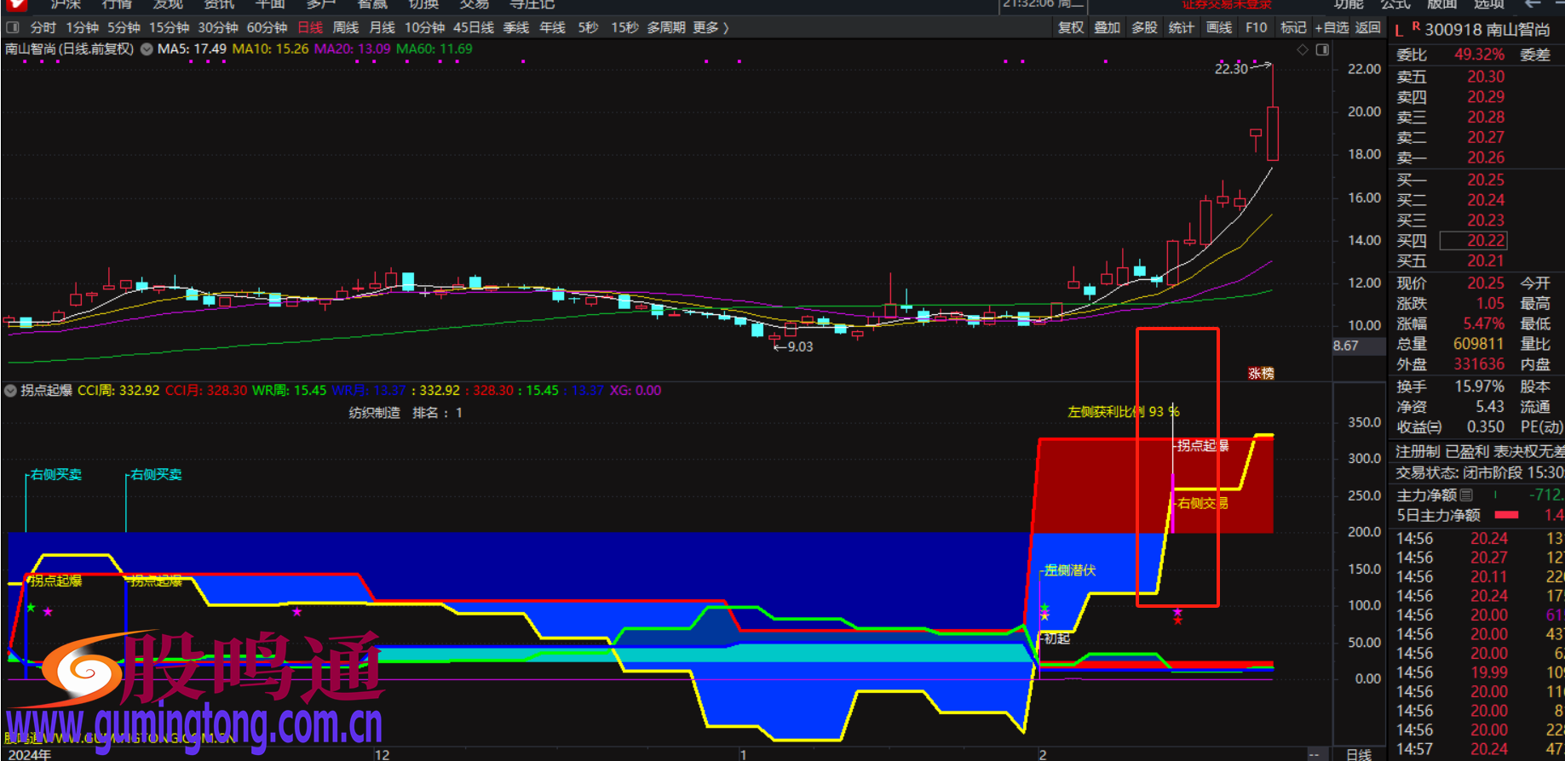Viewport: 1565px width, 761px height.
Task: Switch to 周线 weekly chart period
Action: pyautogui.click(x=345, y=27)
